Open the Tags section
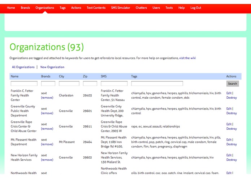251x178 pixels. click(62, 8)
